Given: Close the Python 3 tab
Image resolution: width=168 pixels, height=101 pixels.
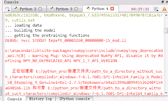Looking at the screenshot, I should coord(76,9).
